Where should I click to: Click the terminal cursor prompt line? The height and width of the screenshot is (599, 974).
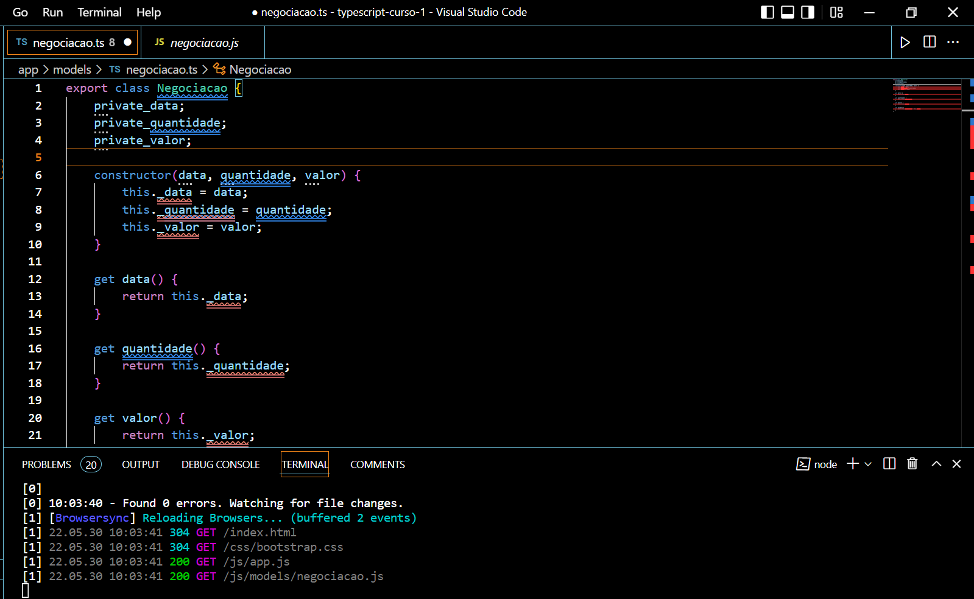[x=25, y=590]
